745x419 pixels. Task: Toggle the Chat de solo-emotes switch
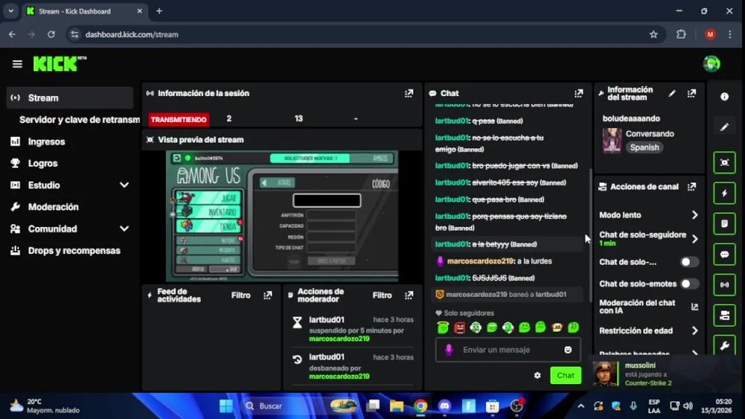690,284
